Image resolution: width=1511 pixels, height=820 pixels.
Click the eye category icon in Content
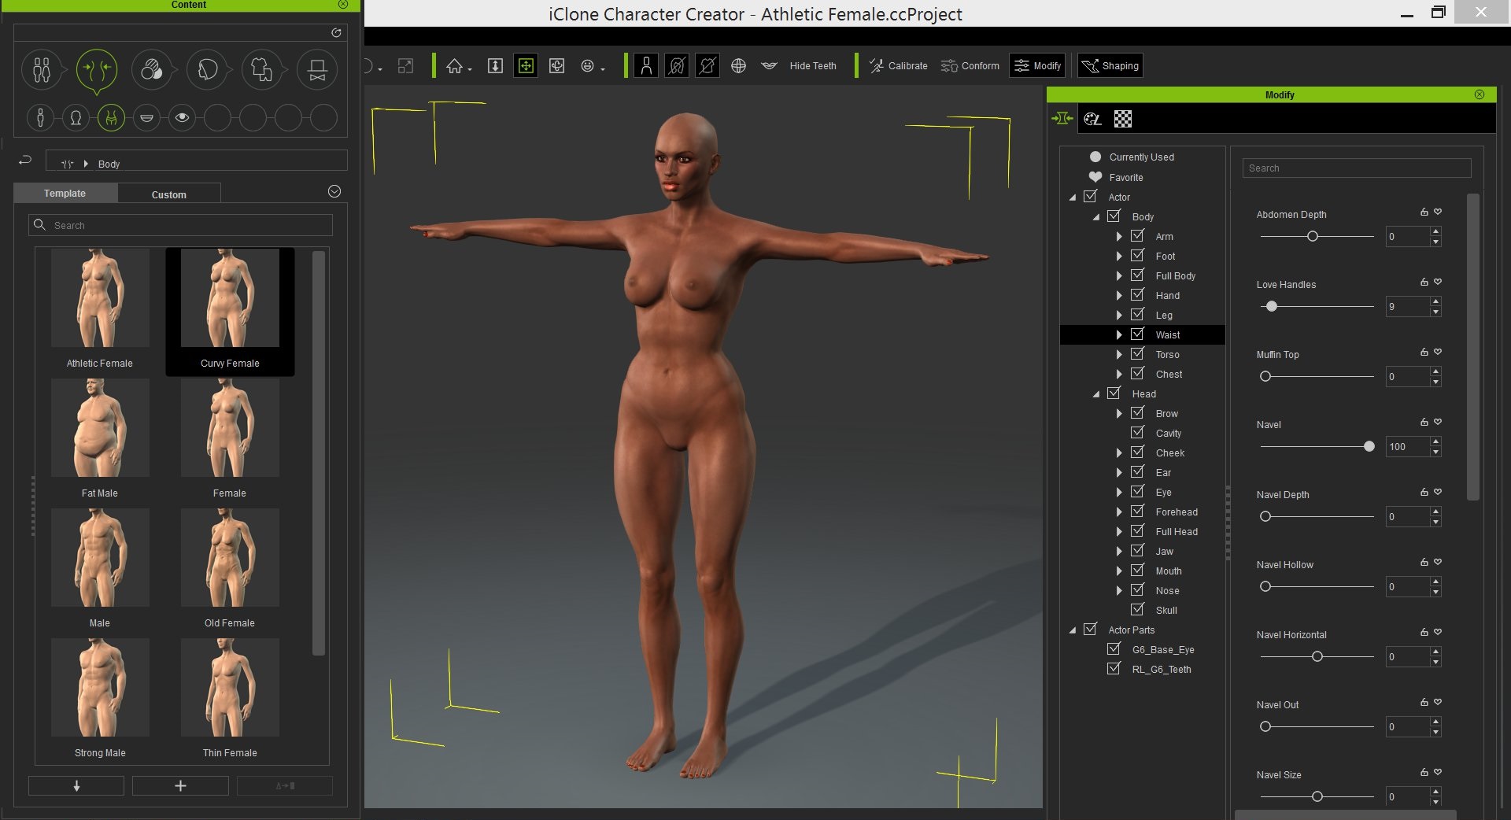[x=182, y=118]
